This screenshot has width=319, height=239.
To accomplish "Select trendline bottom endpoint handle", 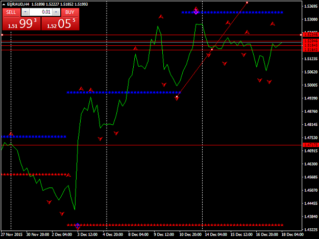I will point(177,97).
